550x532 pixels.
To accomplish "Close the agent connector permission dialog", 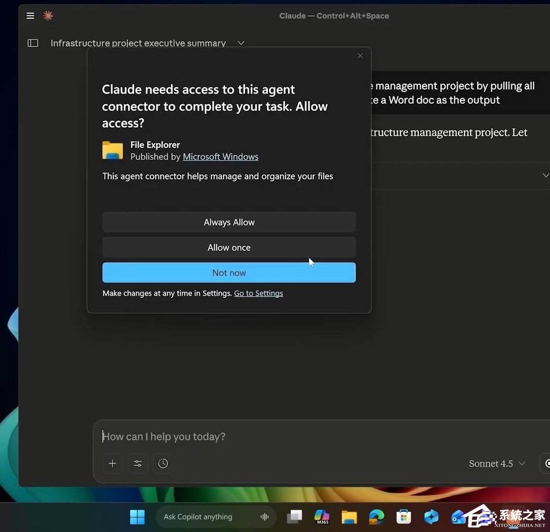I will click(x=360, y=56).
